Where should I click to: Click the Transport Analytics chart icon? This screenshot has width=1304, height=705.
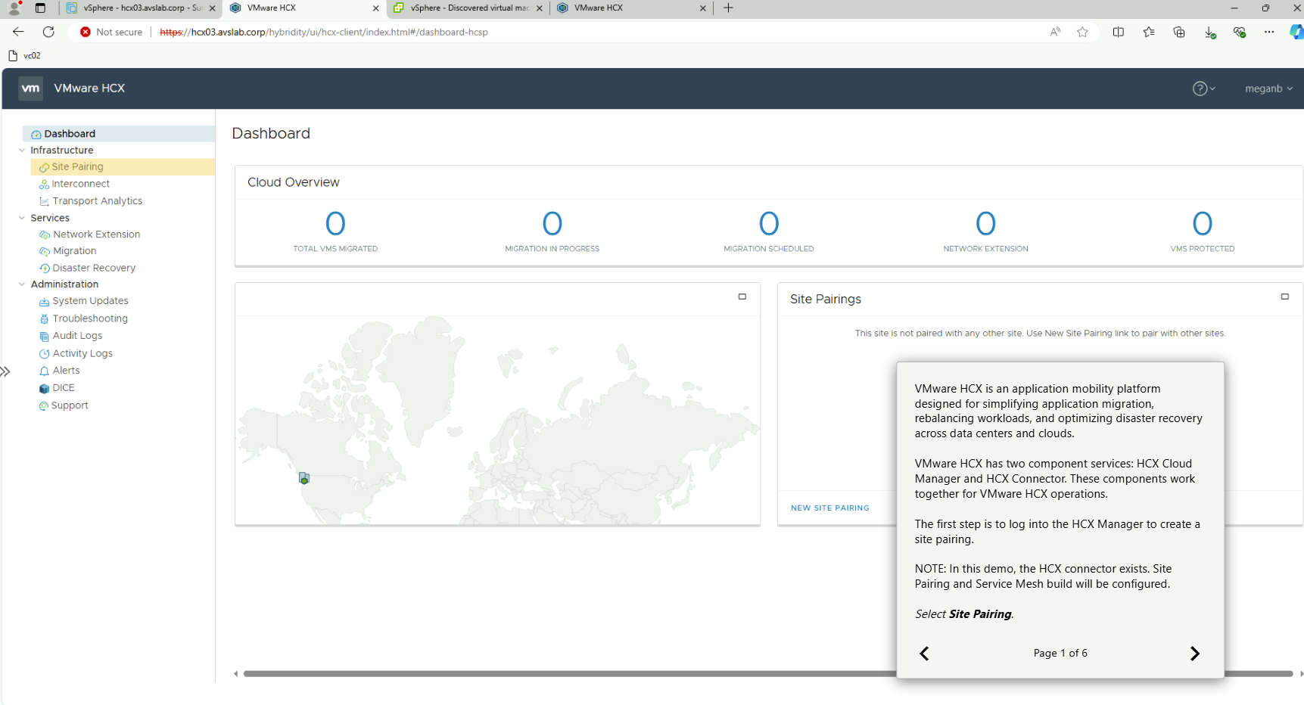[44, 201]
